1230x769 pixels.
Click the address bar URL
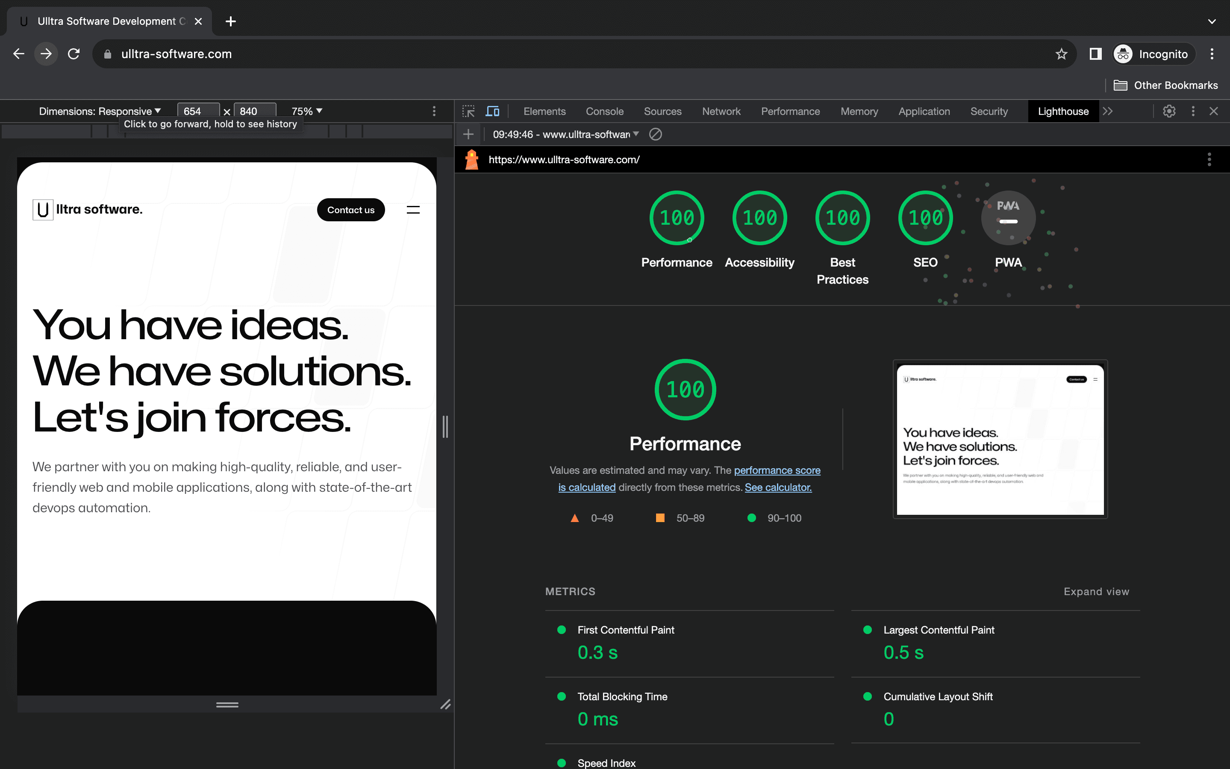click(x=177, y=54)
